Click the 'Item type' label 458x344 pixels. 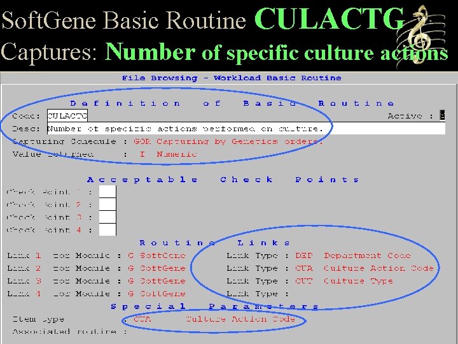click(x=38, y=319)
